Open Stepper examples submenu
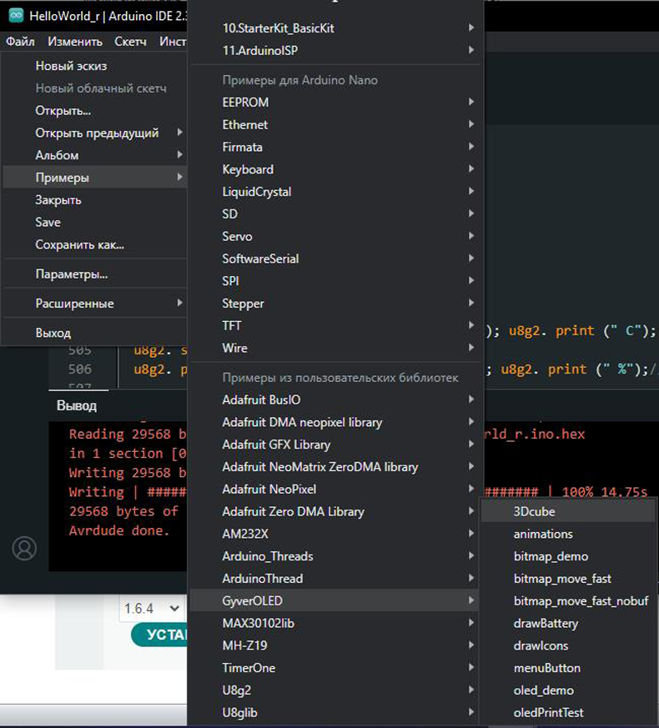 335,304
